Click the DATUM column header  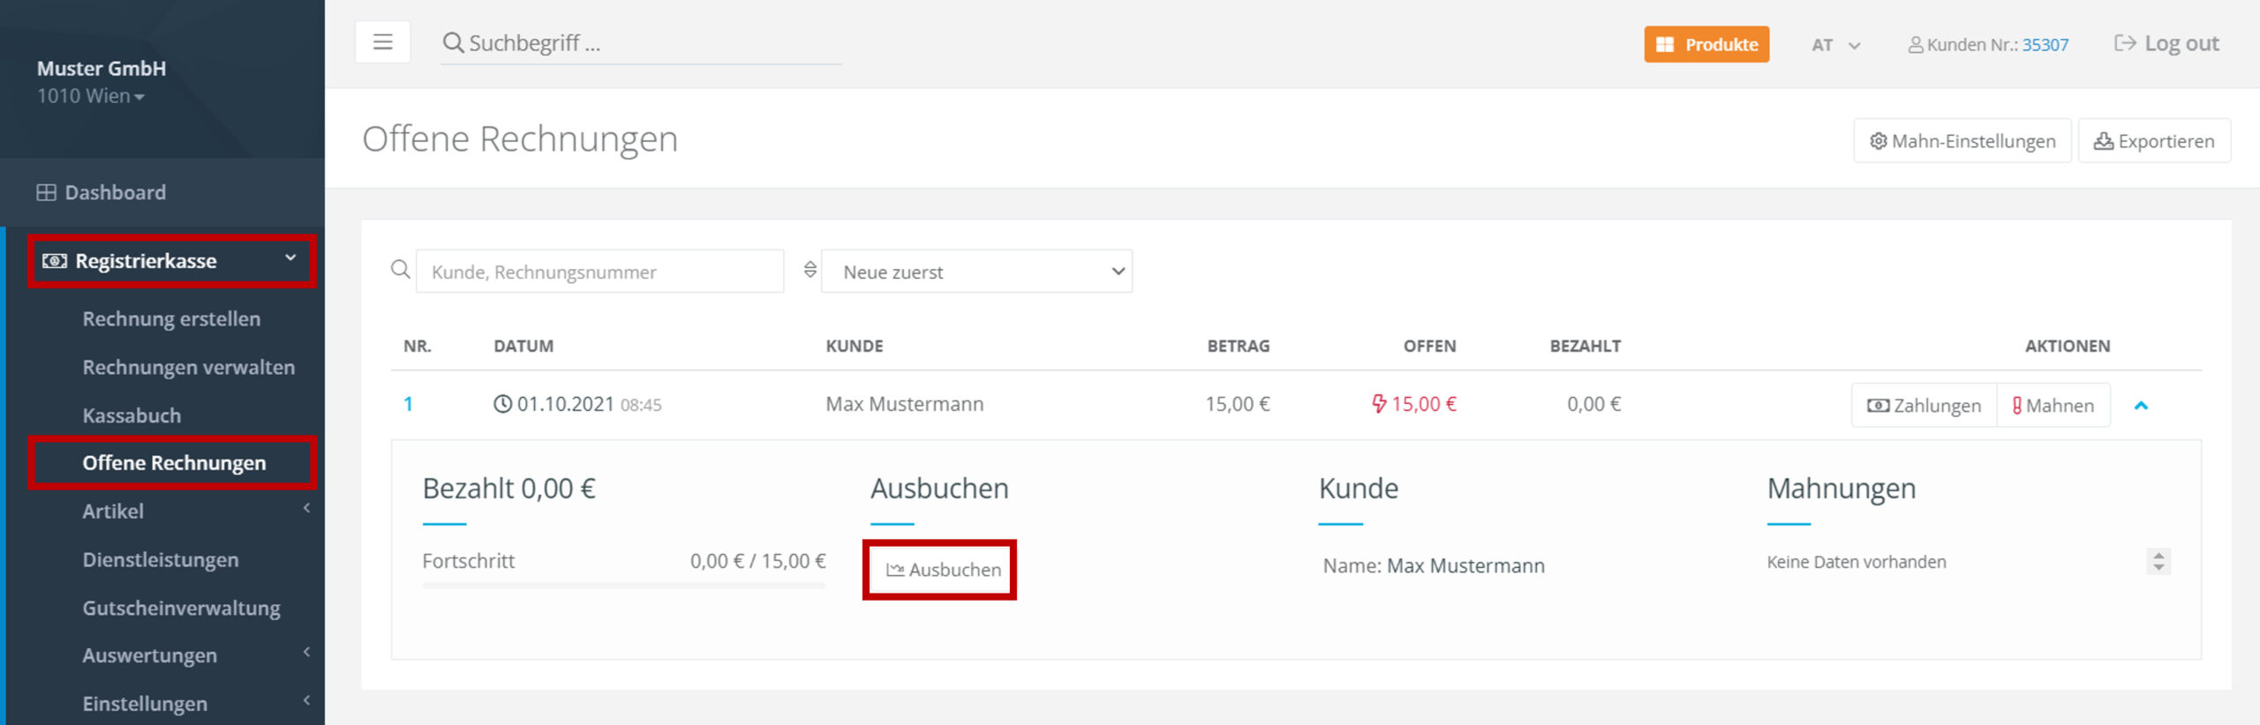pos(524,347)
